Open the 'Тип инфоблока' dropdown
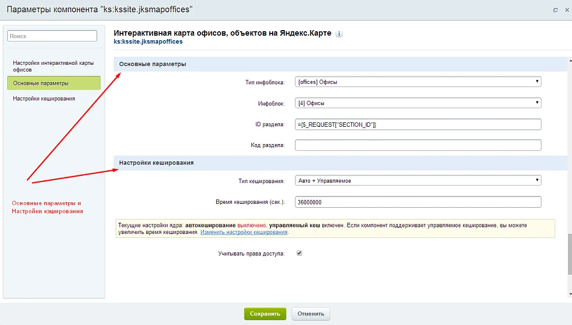The width and height of the screenshot is (572, 325). click(x=418, y=82)
